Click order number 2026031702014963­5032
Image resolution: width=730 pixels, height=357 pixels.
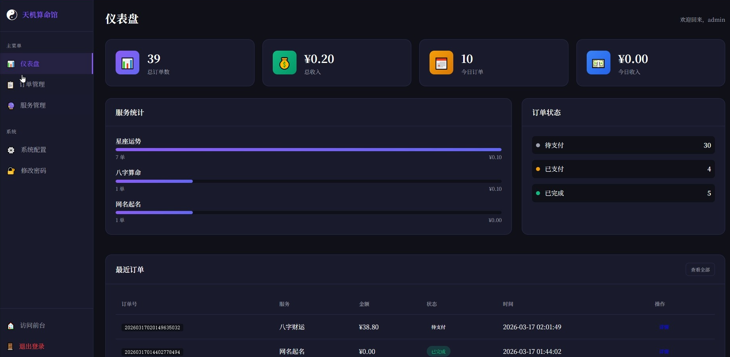[152, 328]
